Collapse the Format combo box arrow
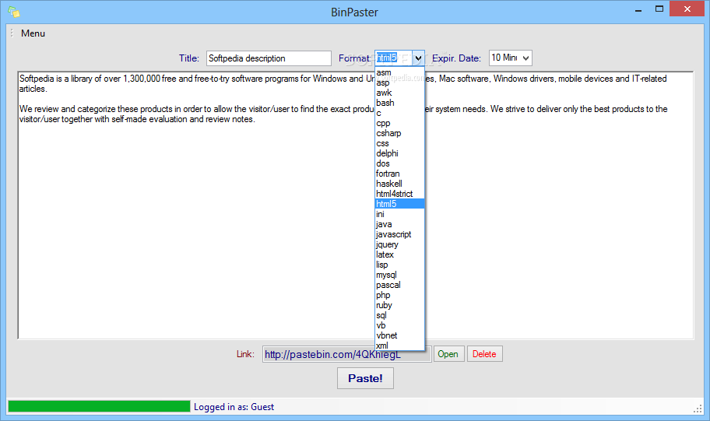710x421 pixels. pyautogui.click(x=418, y=58)
